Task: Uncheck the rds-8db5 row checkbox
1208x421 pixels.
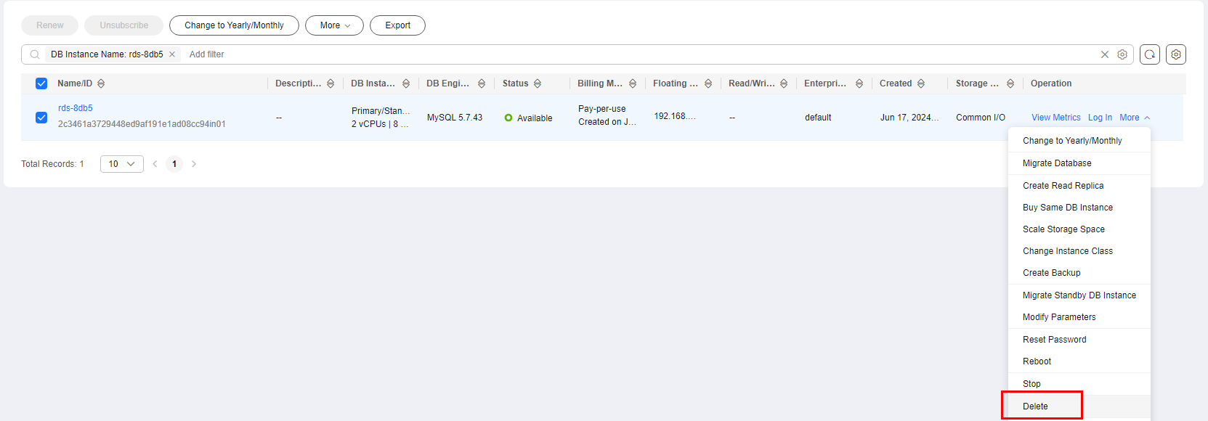Action: [41, 118]
